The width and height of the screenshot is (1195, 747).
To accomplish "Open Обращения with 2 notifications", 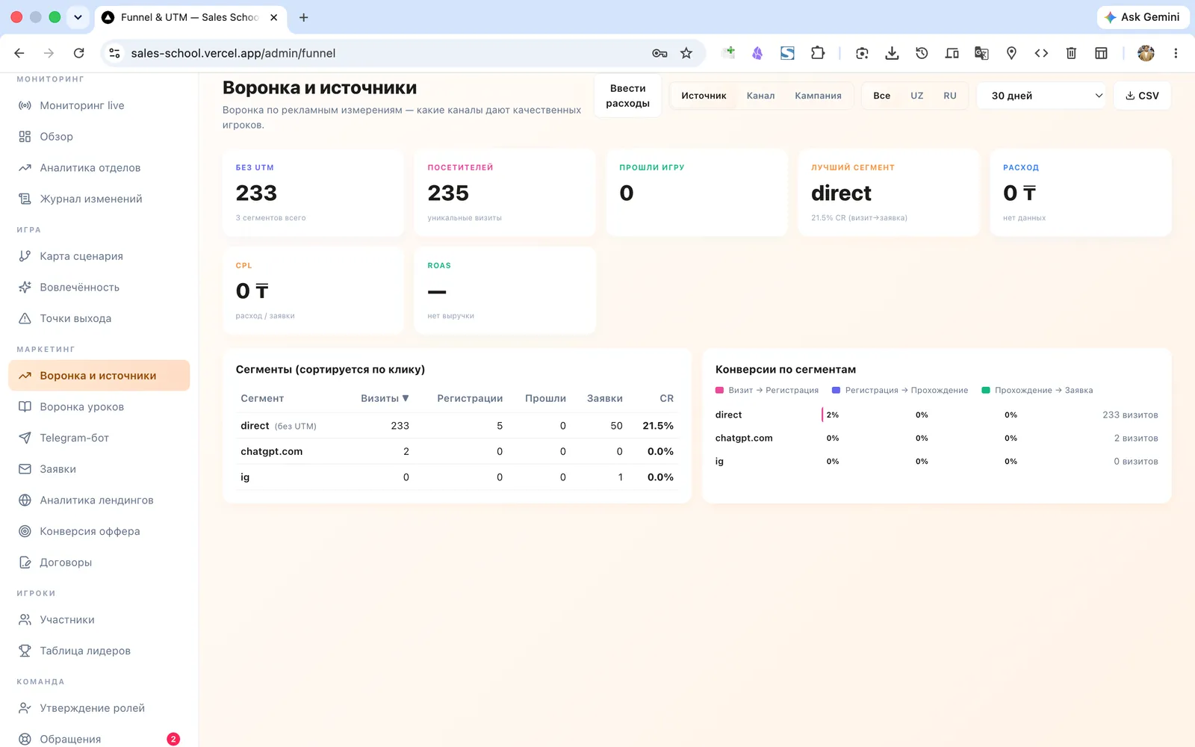I will pyautogui.click(x=99, y=739).
